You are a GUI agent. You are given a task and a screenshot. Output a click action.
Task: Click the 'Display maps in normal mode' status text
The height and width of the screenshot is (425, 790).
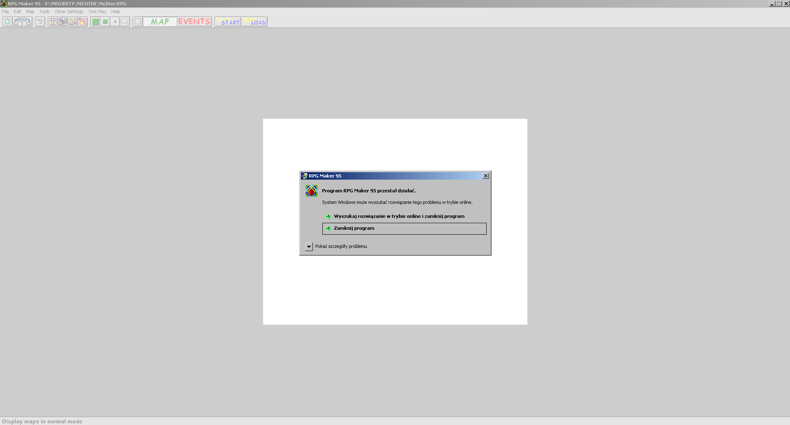[42, 421]
